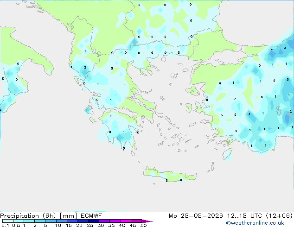Select the date 'Mo 25-05-2026' text
Viewport: 294px width, 227px height.
pyautogui.click(x=196, y=216)
